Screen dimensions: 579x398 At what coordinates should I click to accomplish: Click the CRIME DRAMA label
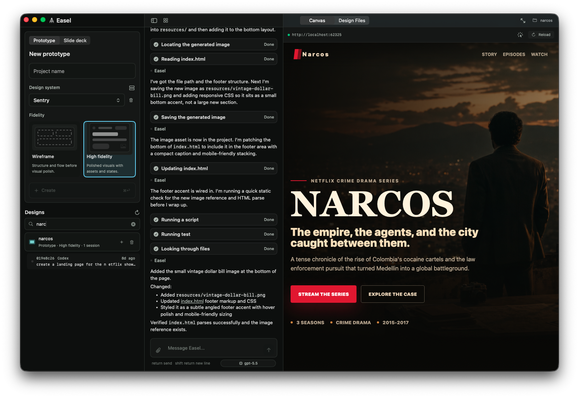(353, 323)
